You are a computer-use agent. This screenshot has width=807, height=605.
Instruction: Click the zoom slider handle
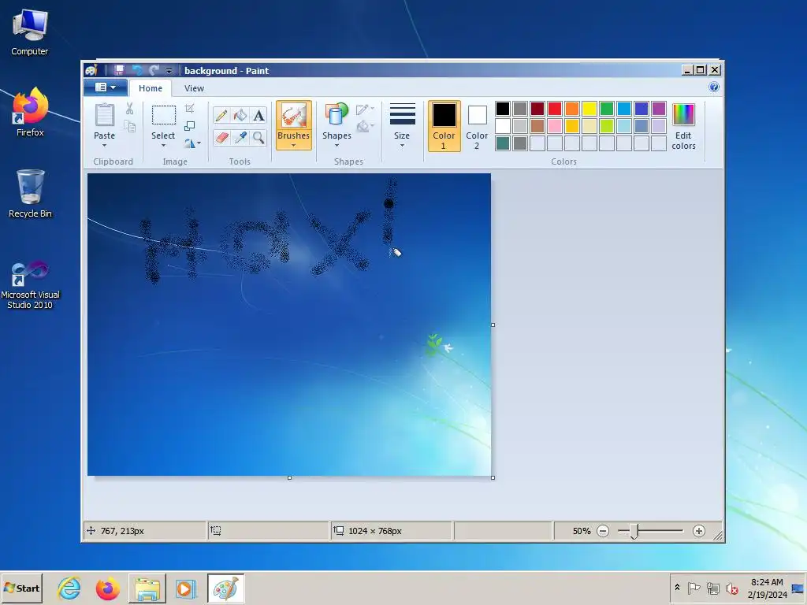[x=634, y=532]
